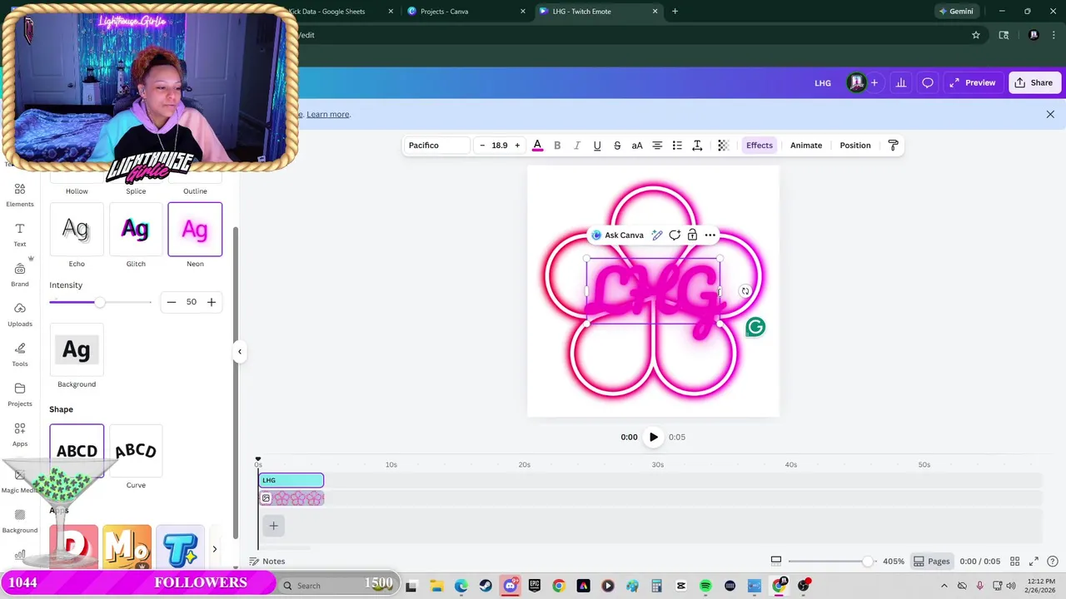
Task: Open the transparency control
Action: [x=723, y=146]
